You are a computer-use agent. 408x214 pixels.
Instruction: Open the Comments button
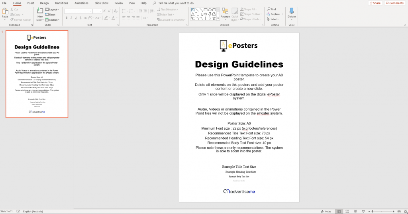coord(395,3)
